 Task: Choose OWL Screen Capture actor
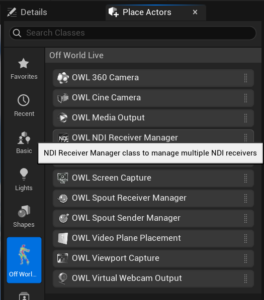(x=153, y=178)
